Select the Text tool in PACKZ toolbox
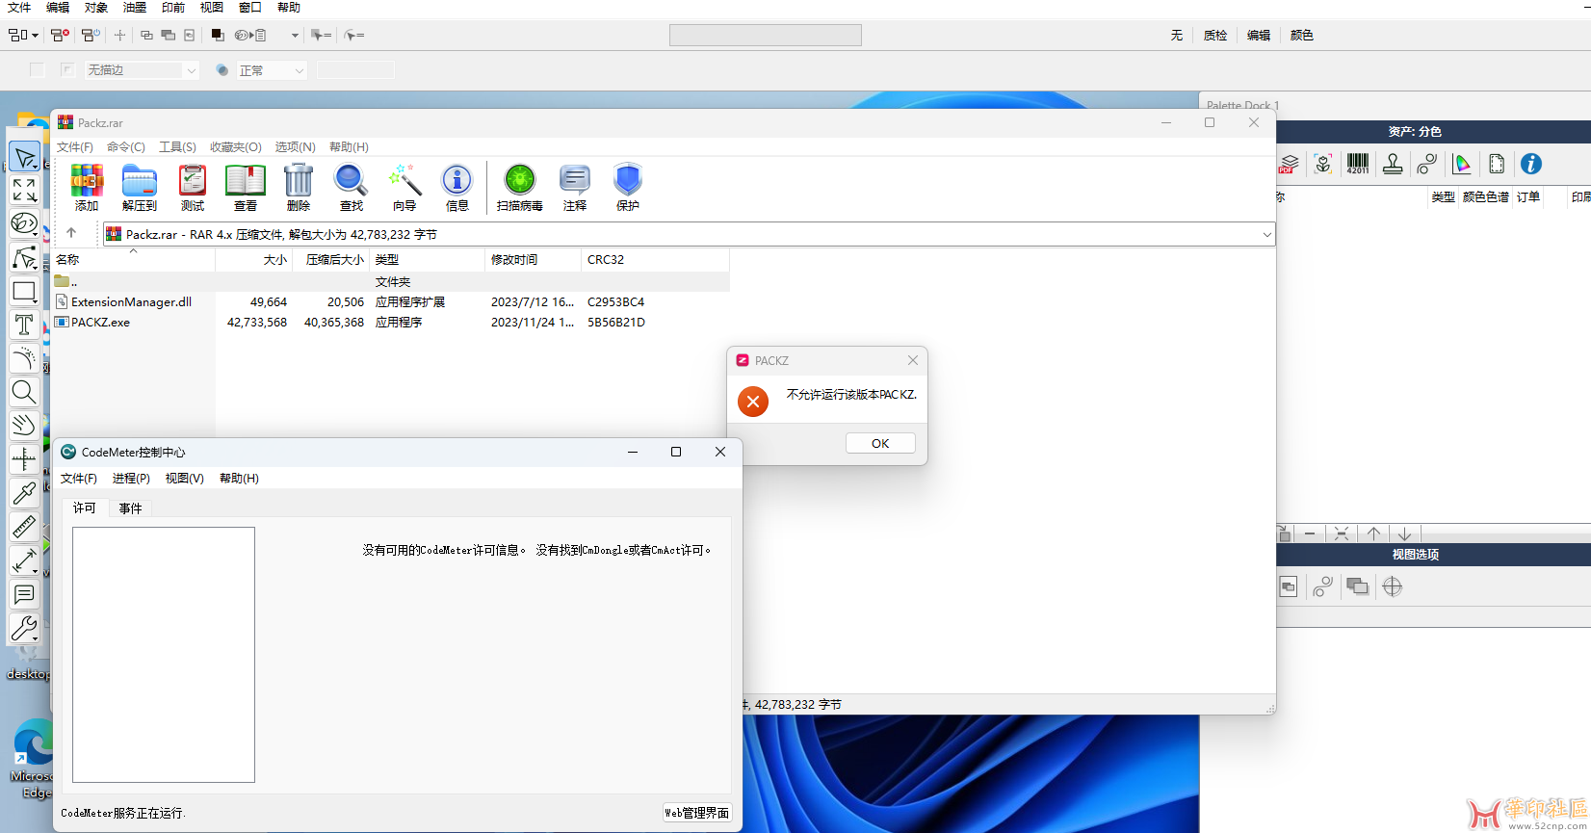Image resolution: width=1591 pixels, height=833 pixels. pos(24,325)
